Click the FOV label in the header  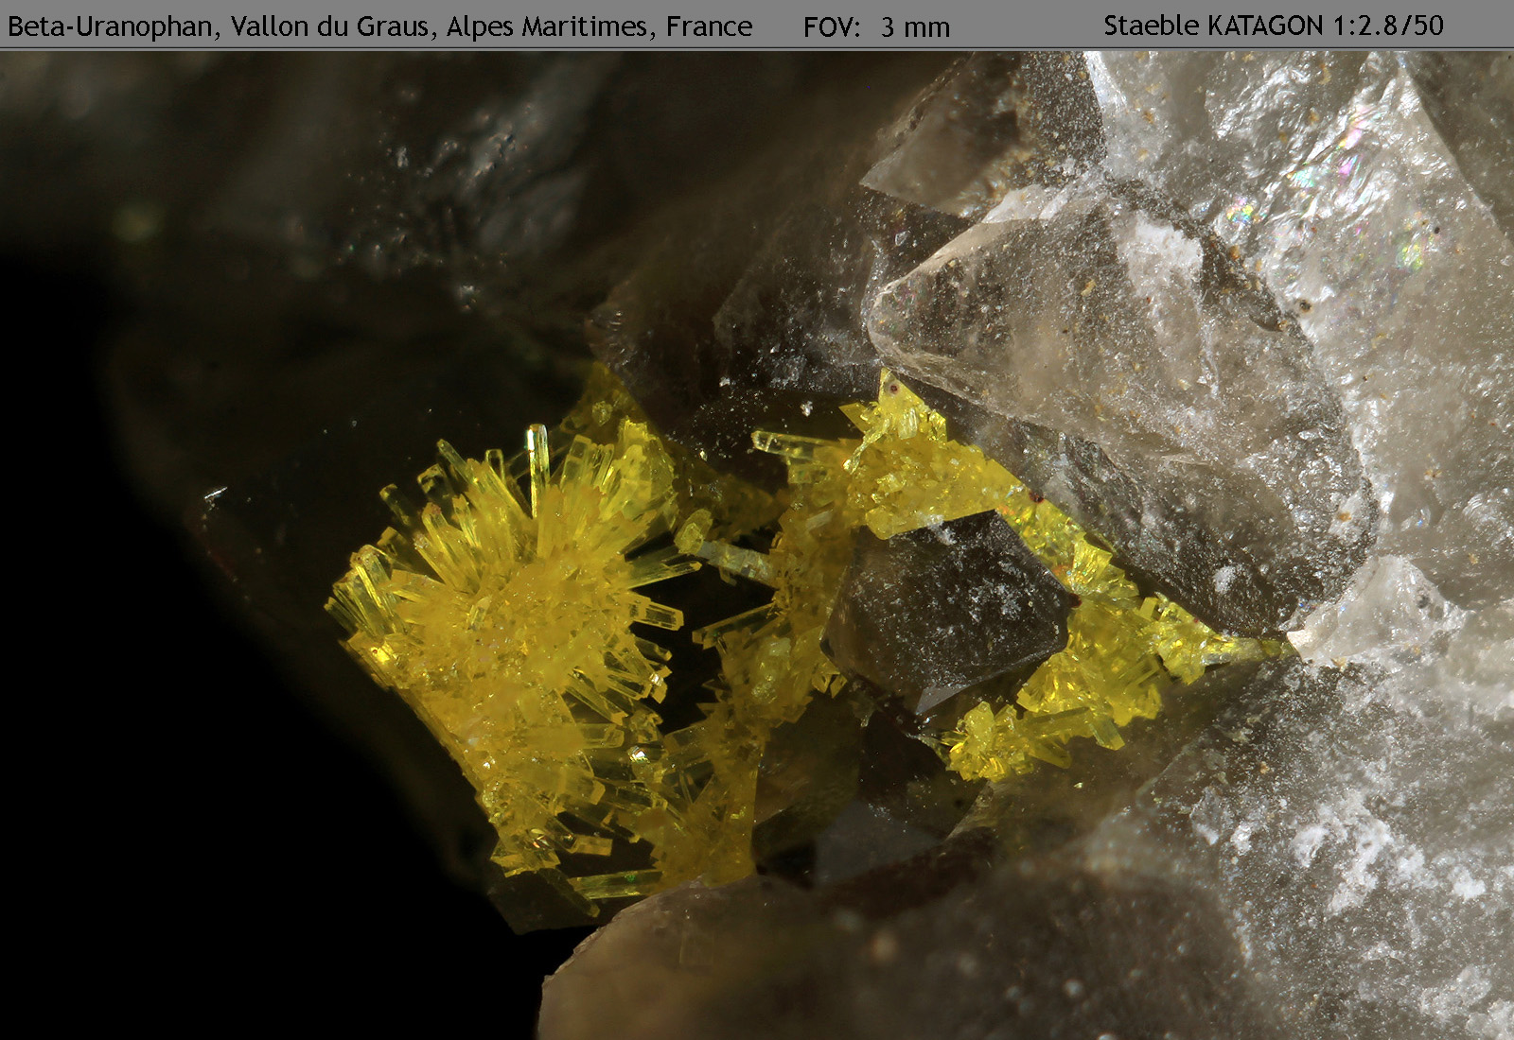(x=831, y=27)
